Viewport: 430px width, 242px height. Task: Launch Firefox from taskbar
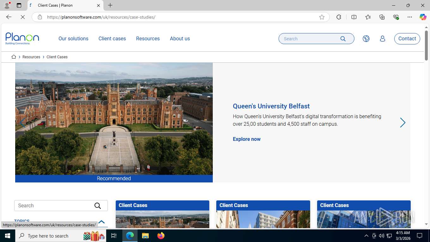pos(161,236)
